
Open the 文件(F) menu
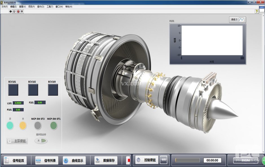click(5, 6)
